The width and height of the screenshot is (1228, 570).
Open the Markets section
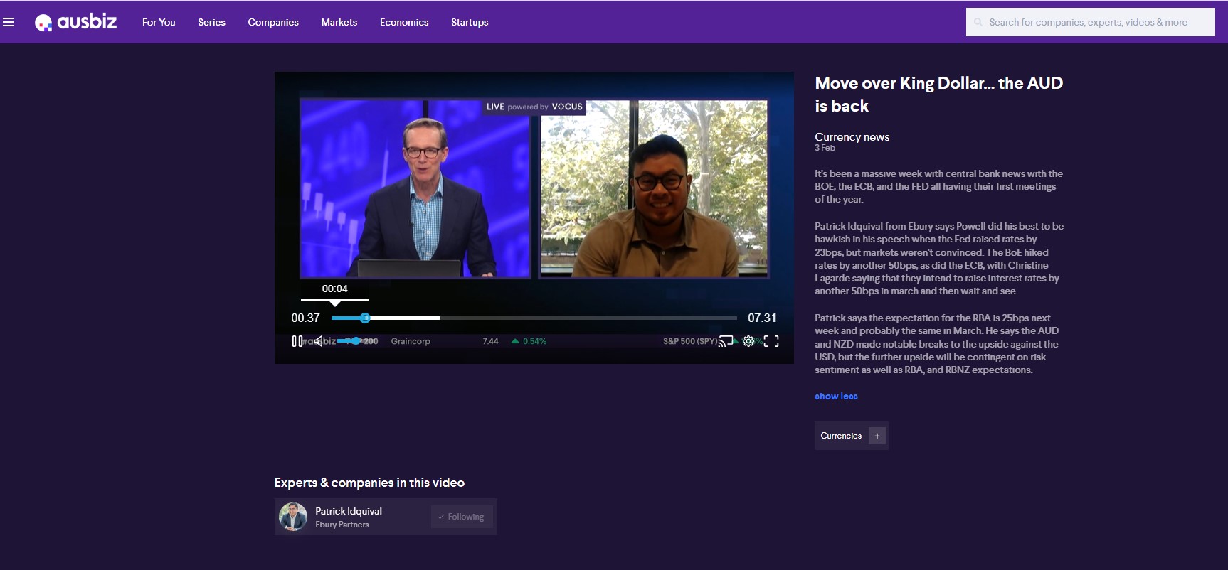tap(339, 22)
